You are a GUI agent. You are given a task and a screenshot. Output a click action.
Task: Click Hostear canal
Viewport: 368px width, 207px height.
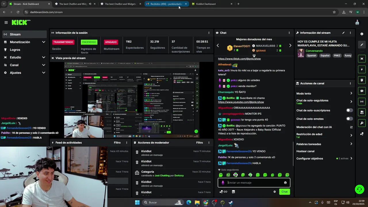[305, 151]
